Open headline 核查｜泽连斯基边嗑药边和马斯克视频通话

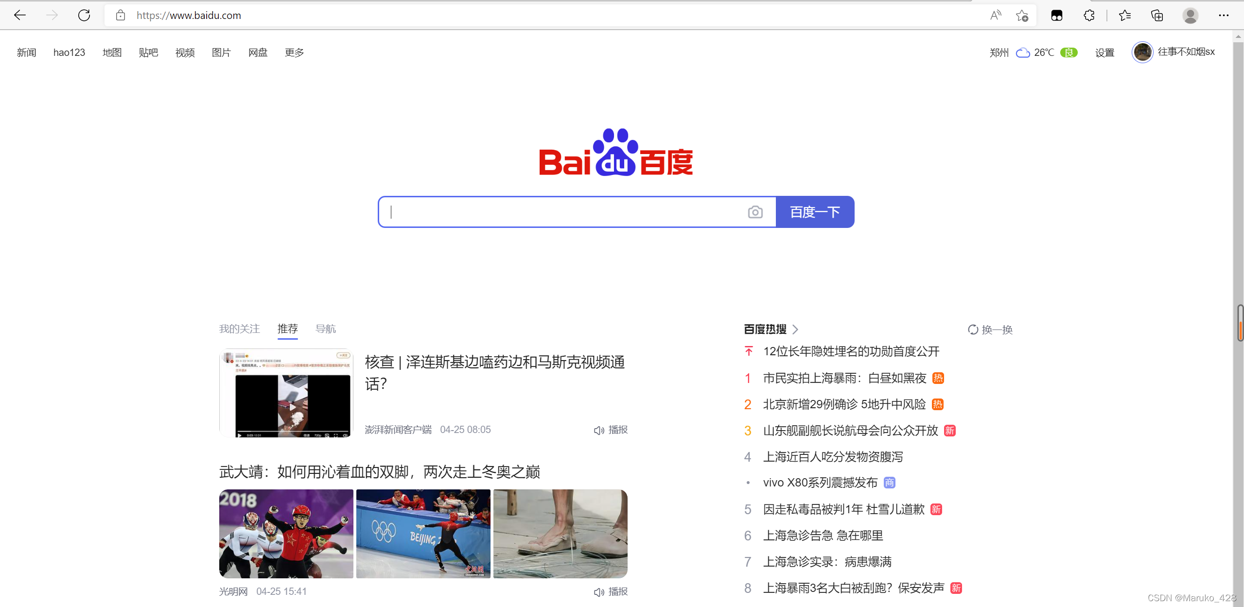[x=495, y=373]
